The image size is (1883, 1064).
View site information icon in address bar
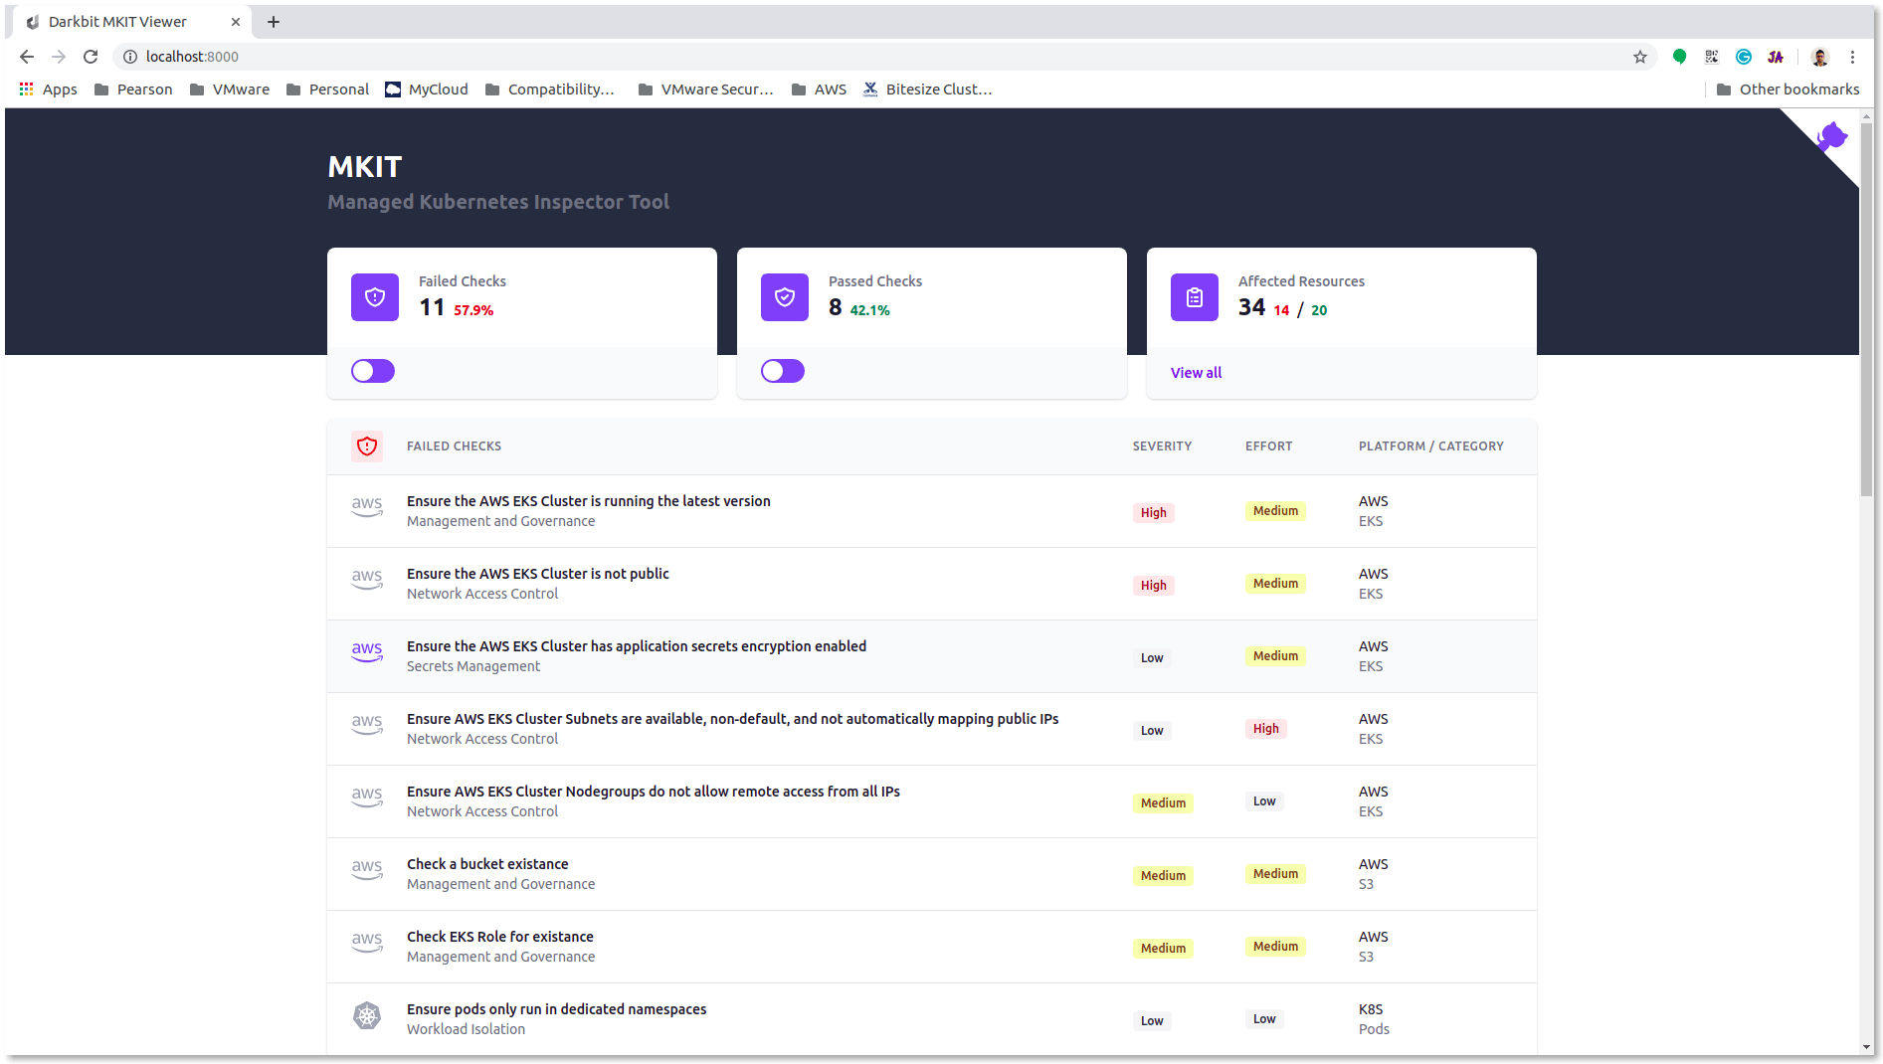point(129,57)
